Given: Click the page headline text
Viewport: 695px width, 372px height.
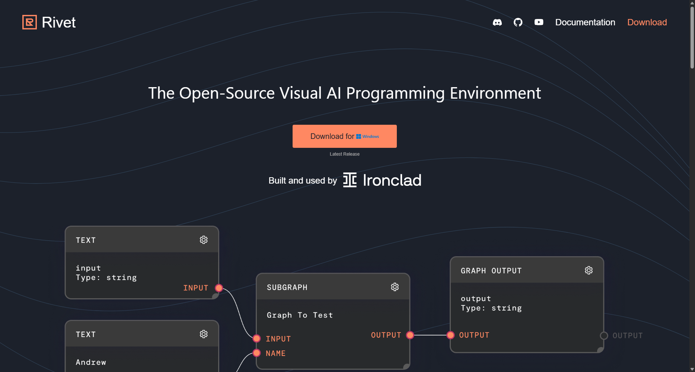Looking at the screenshot, I should pyautogui.click(x=344, y=93).
